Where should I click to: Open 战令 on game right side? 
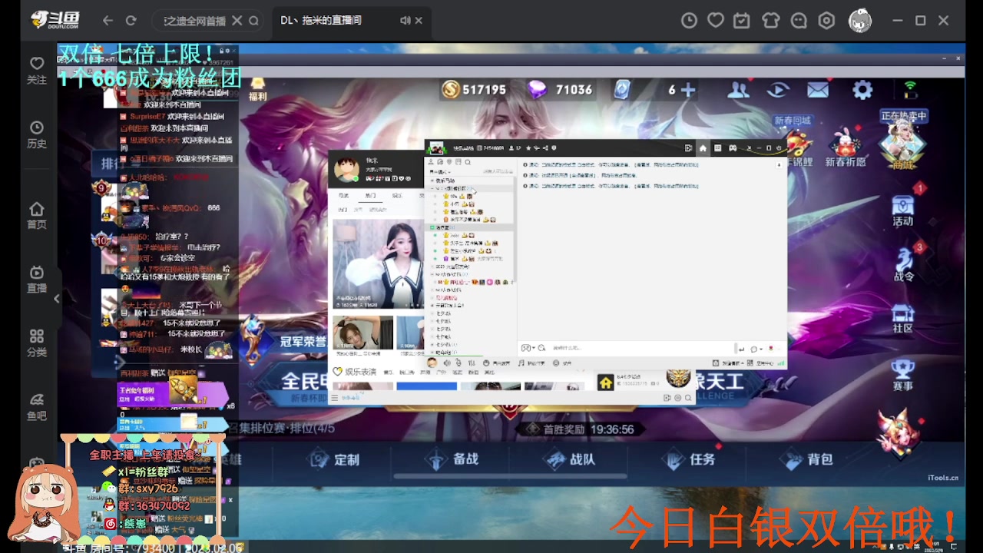pyautogui.click(x=903, y=265)
